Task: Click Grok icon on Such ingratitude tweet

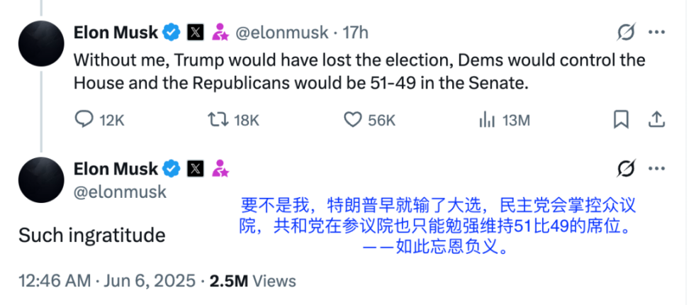Action: [626, 168]
